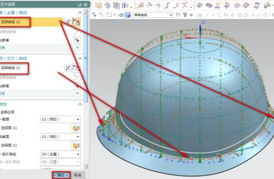This screenshot has height=179, width=274.
Task: Reverse direction icon for guide curves
Action: tap(67, 68)
